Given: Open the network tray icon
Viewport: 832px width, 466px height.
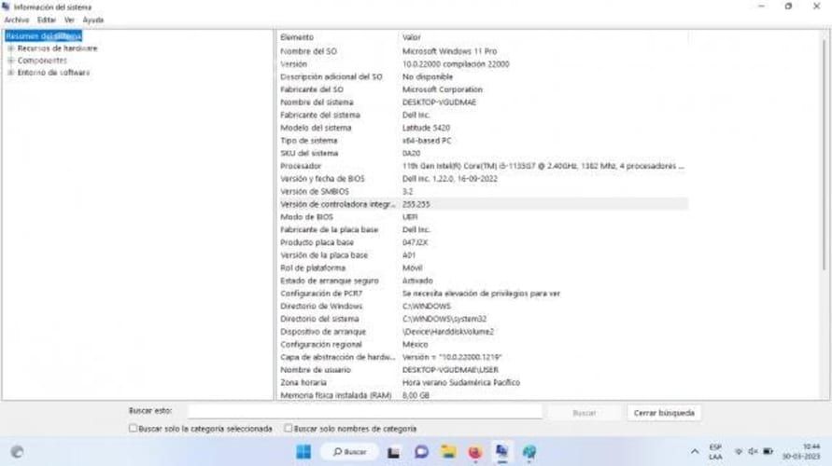Looking at the screenshot, I should coord(738,452).
